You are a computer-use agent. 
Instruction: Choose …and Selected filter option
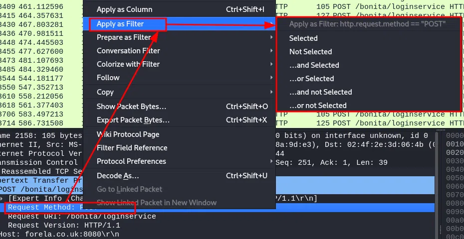point(314,65)
